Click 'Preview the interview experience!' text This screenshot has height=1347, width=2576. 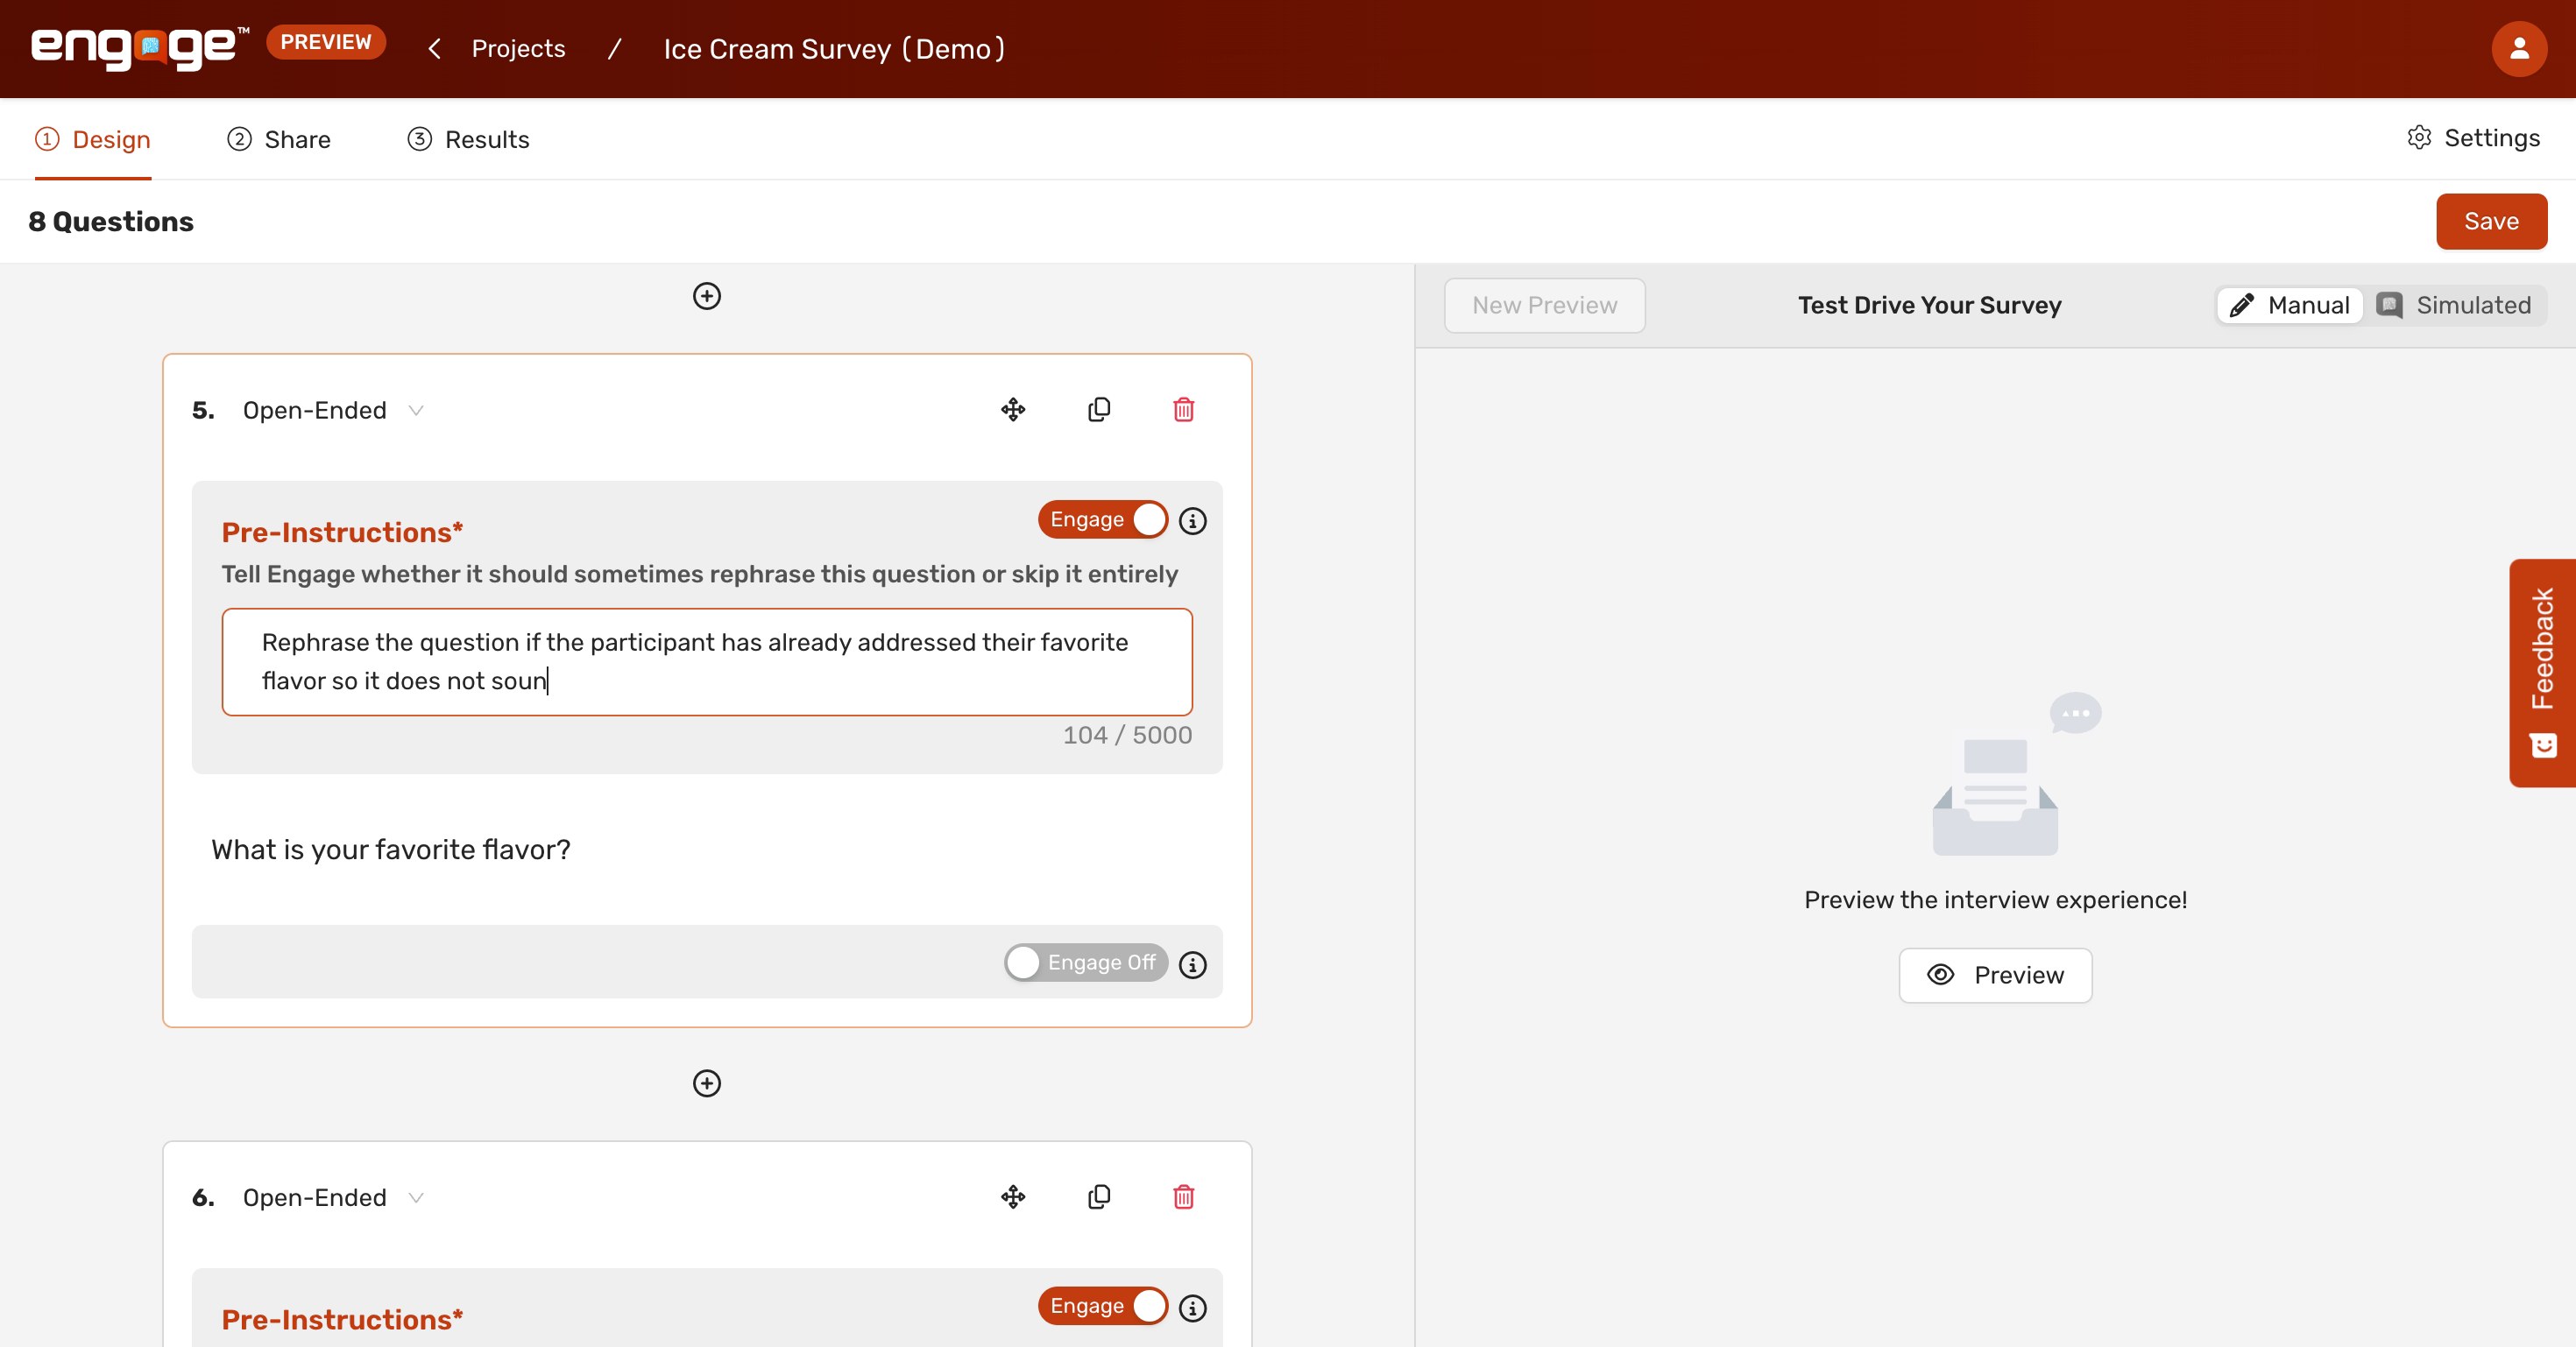(1995, 900)
